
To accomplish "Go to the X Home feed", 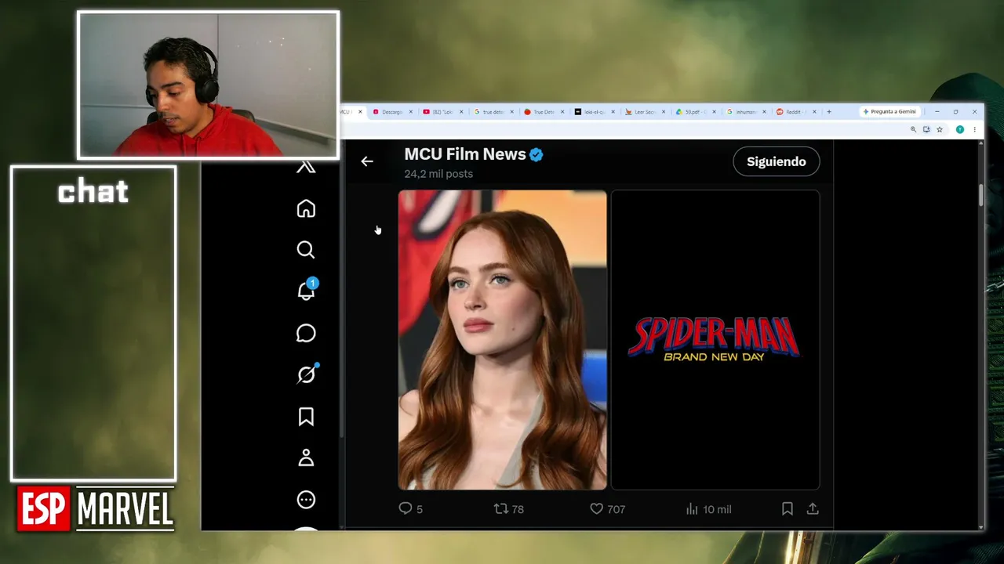I will click(x=306, y=208).
